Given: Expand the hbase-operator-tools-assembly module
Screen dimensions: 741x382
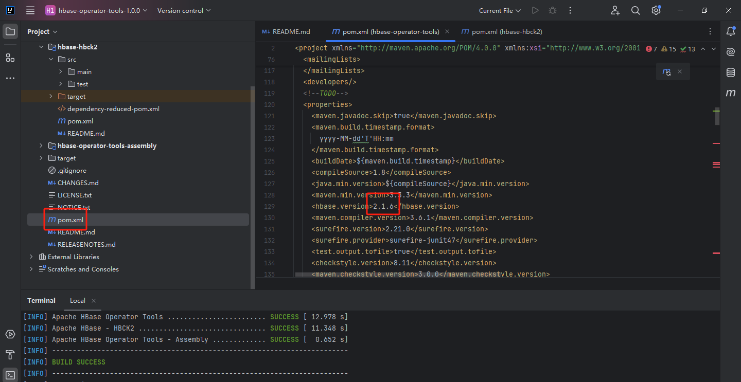Looking at the screenshot, I should click(41, 145).
